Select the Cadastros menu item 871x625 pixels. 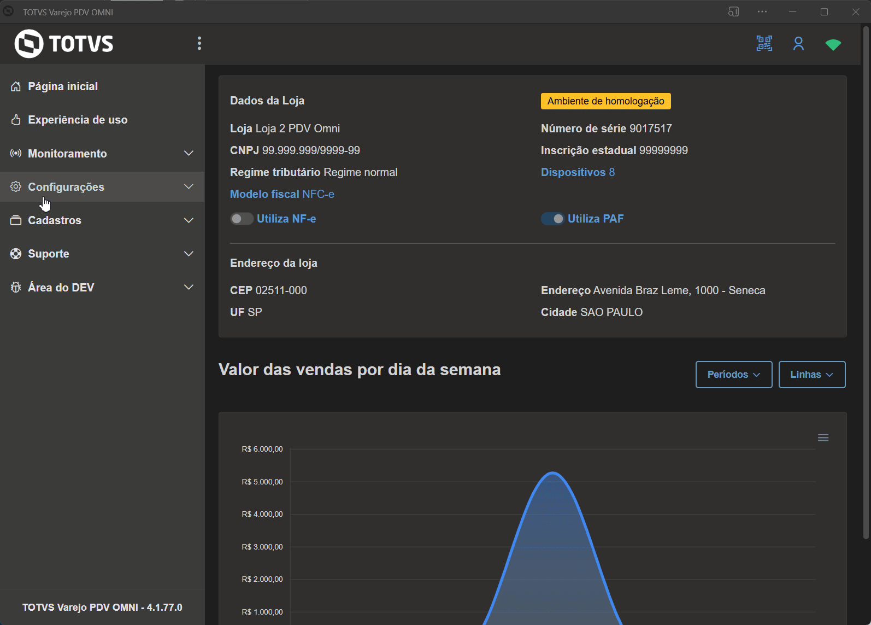click(x=102, y=220)
